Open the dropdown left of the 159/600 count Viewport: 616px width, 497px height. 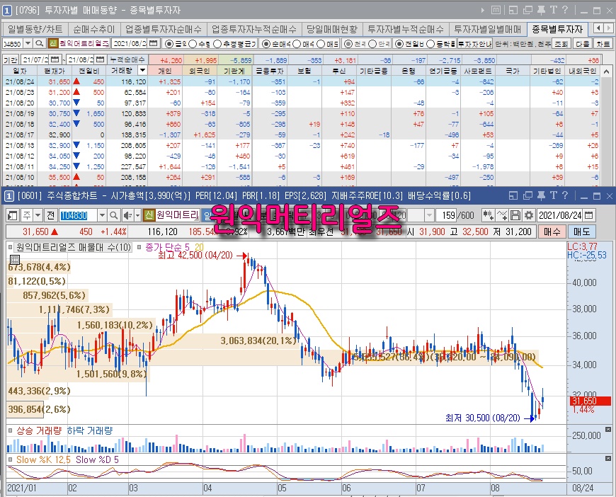(429, 215)
